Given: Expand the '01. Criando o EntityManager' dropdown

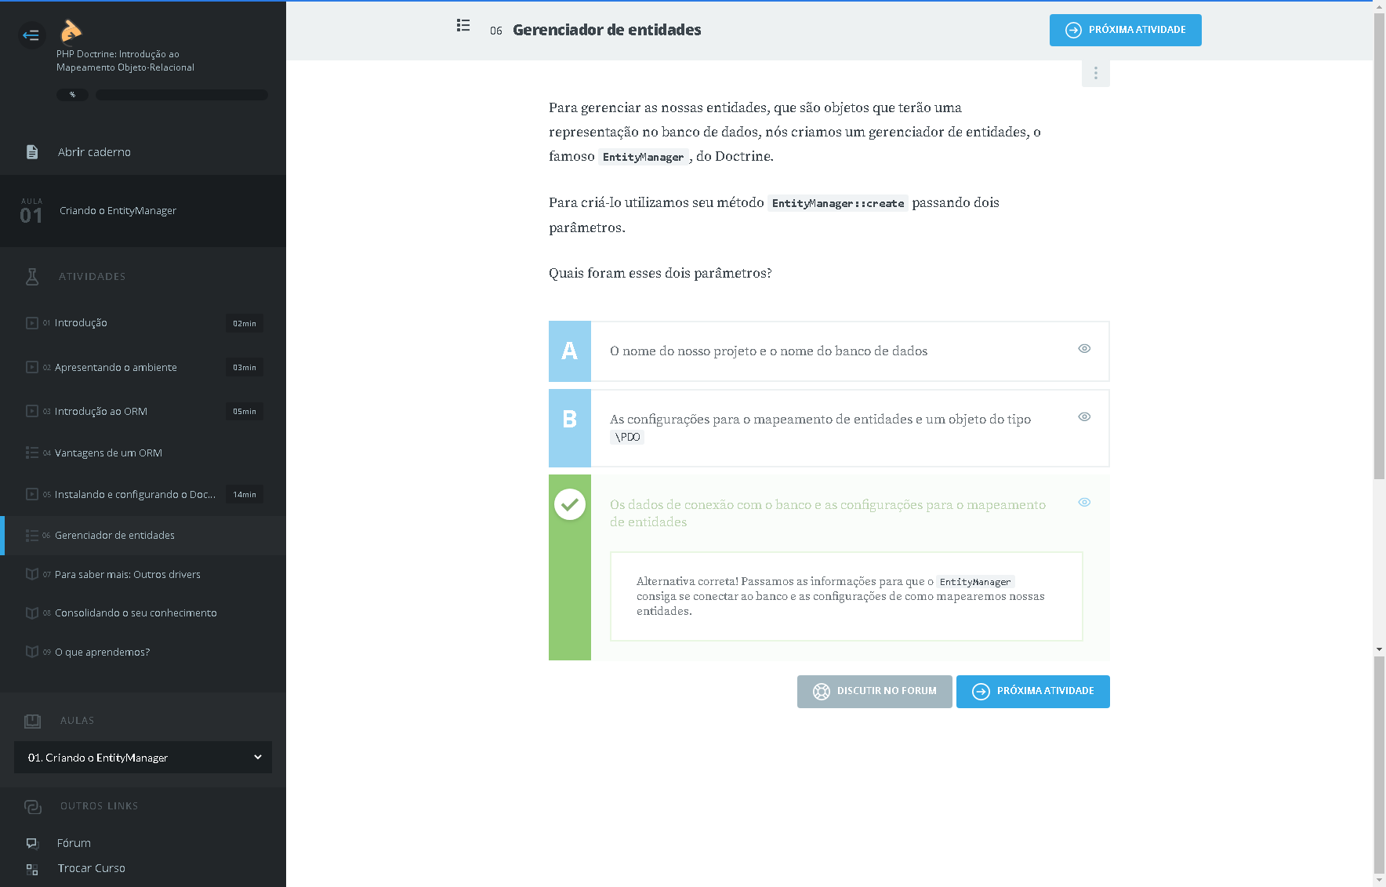Looking at the screenshot, I should click(x=143, y=758).
